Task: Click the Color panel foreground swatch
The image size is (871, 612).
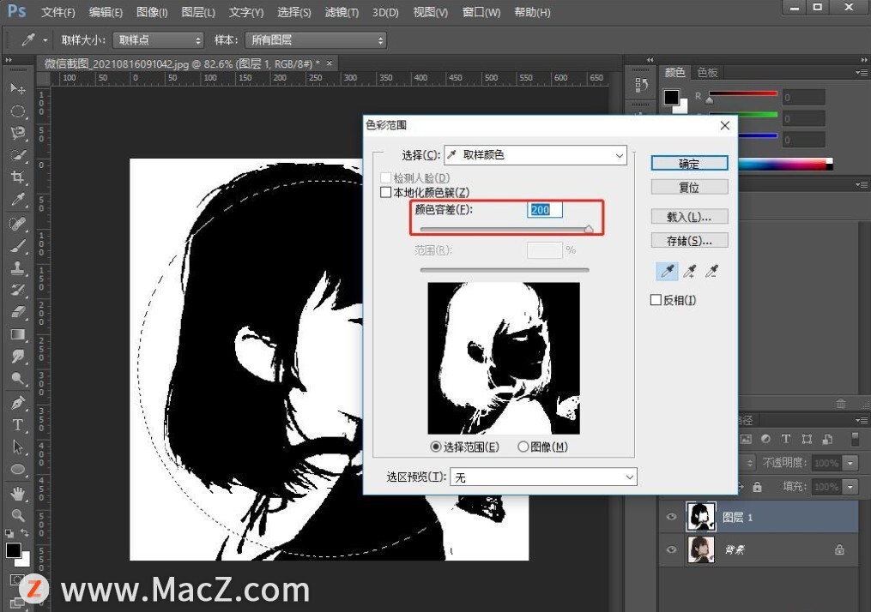Action: 671,97
